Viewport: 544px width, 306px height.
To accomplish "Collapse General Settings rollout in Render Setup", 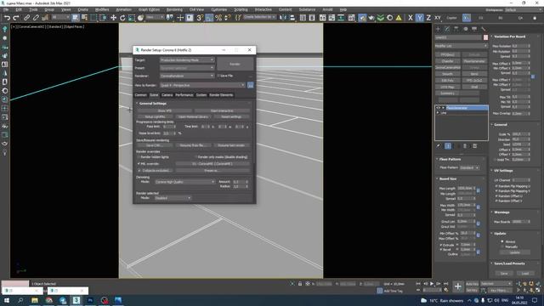I will coord(153,104).
